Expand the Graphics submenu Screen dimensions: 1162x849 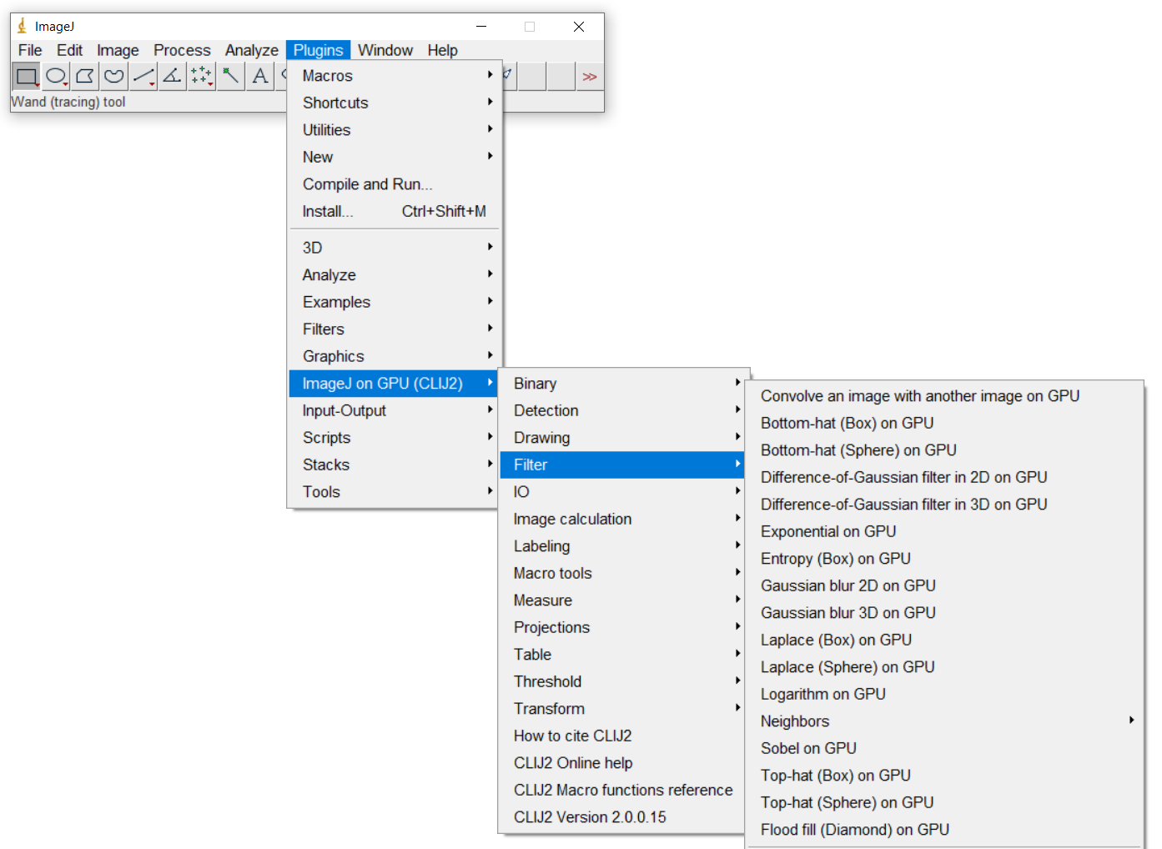click(x=395, y=356)
